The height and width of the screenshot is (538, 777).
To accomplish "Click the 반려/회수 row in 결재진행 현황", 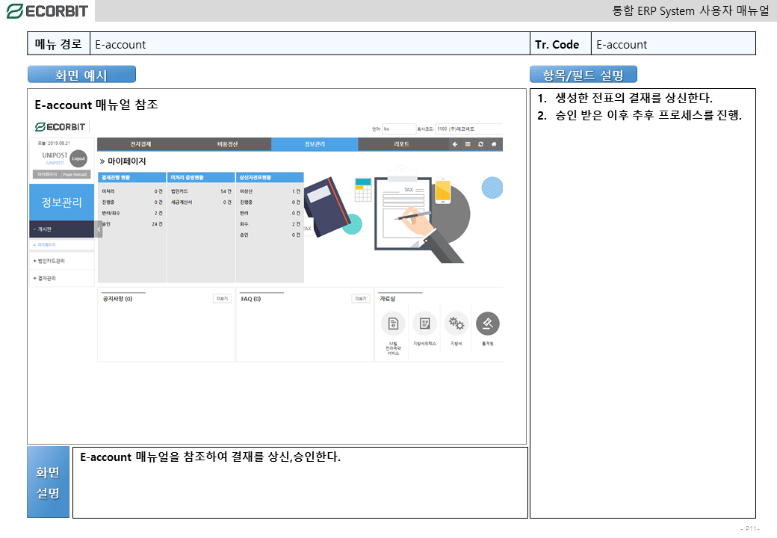I will (x=131, y=213).
